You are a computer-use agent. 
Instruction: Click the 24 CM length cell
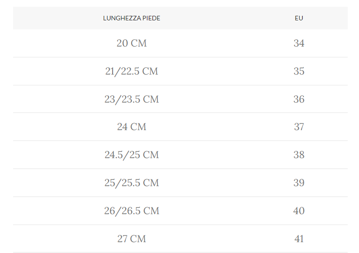tap(132, 127)
